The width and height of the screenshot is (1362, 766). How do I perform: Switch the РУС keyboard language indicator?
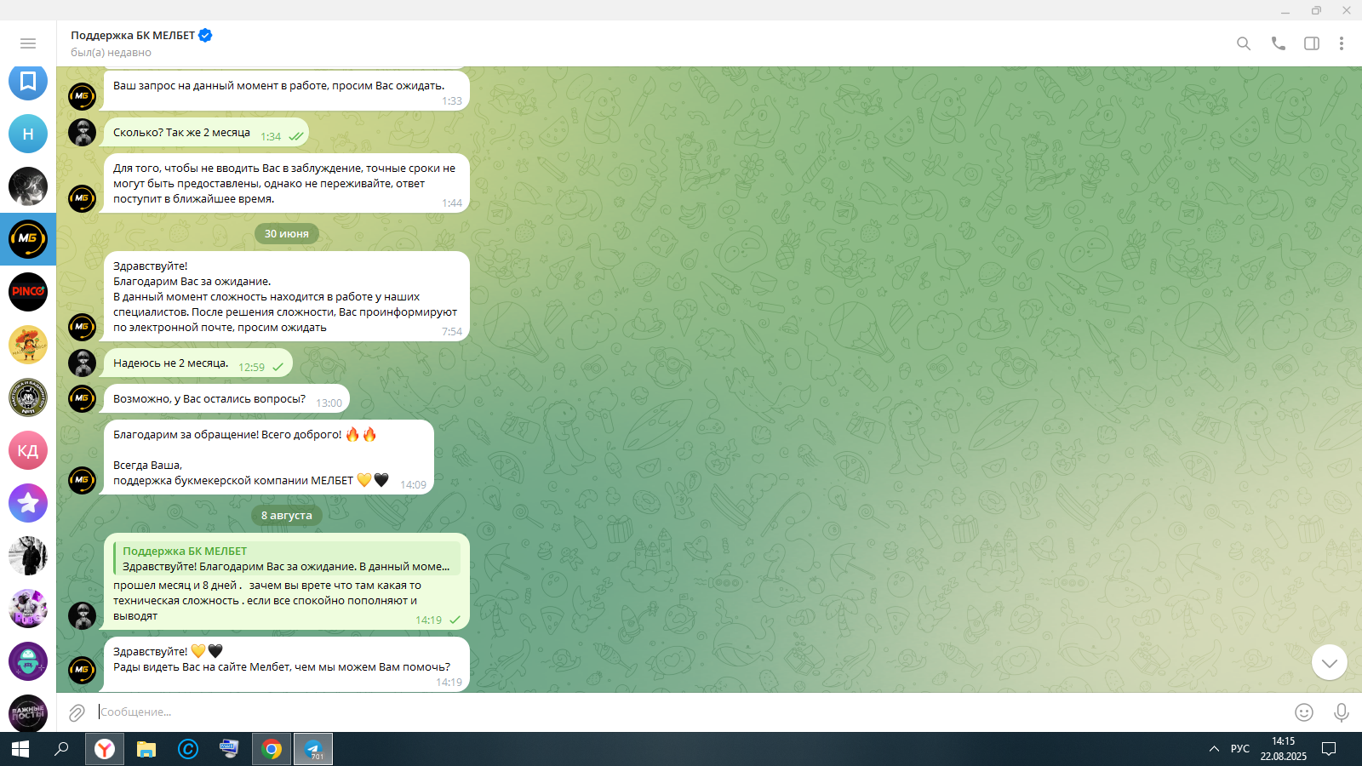(1239, 749)
